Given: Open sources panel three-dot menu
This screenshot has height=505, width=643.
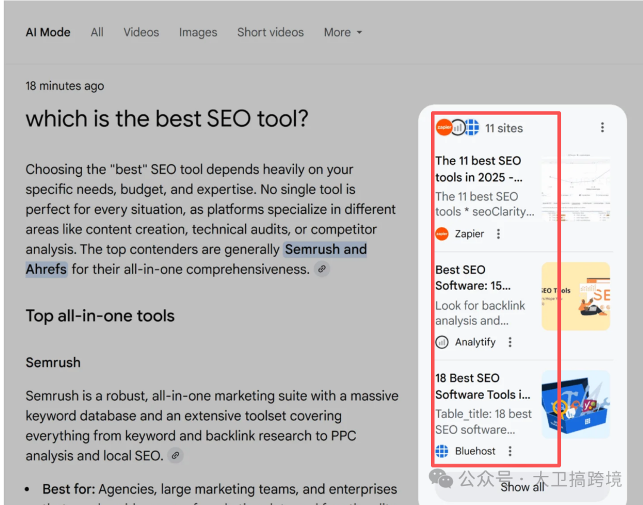Looking at the screenshot, I should (603, 127).
